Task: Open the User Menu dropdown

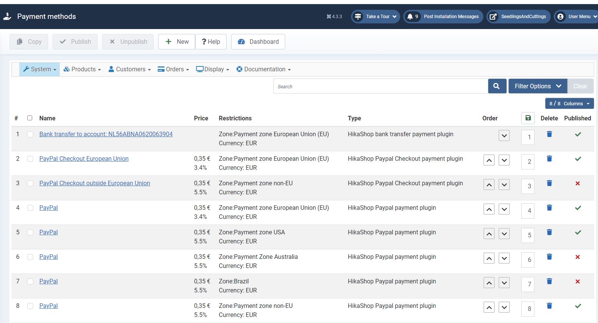Action: pos(575,17)
